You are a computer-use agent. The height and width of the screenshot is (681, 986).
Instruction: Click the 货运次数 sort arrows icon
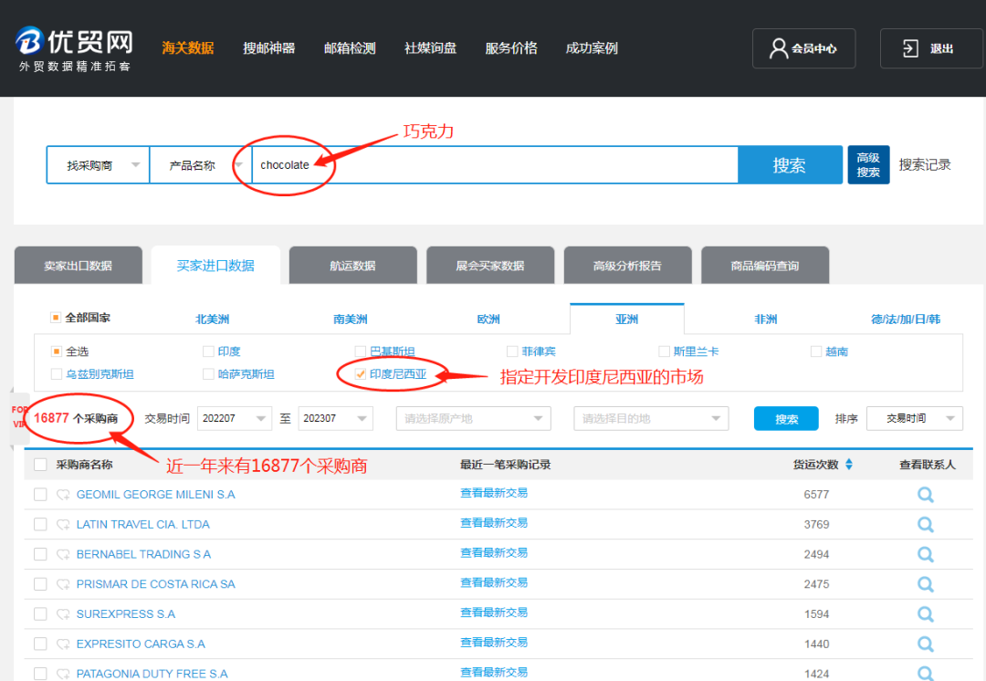coord(848,465)
